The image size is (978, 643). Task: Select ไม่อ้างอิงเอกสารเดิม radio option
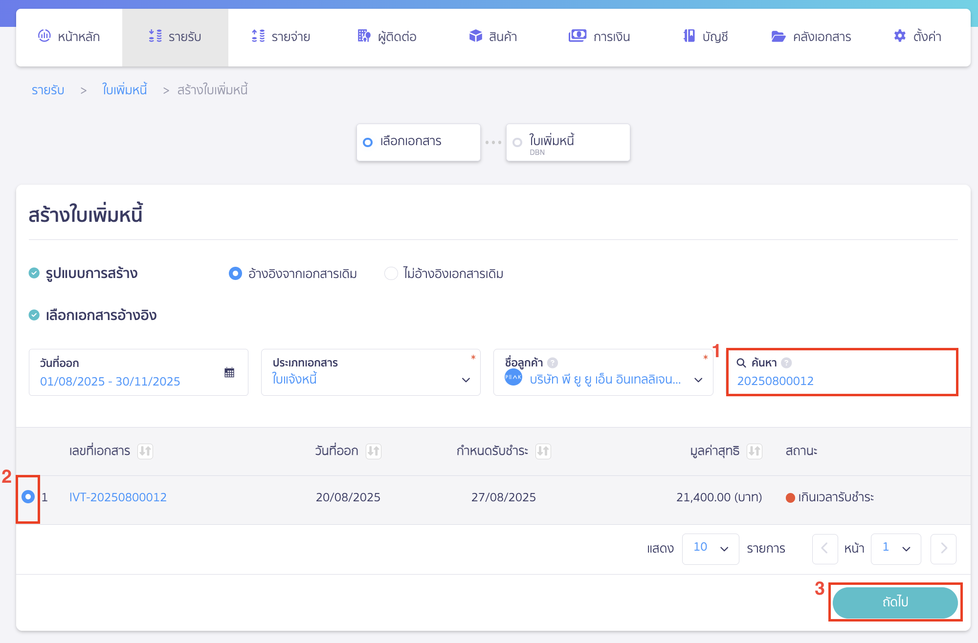(x=391, y=274)
